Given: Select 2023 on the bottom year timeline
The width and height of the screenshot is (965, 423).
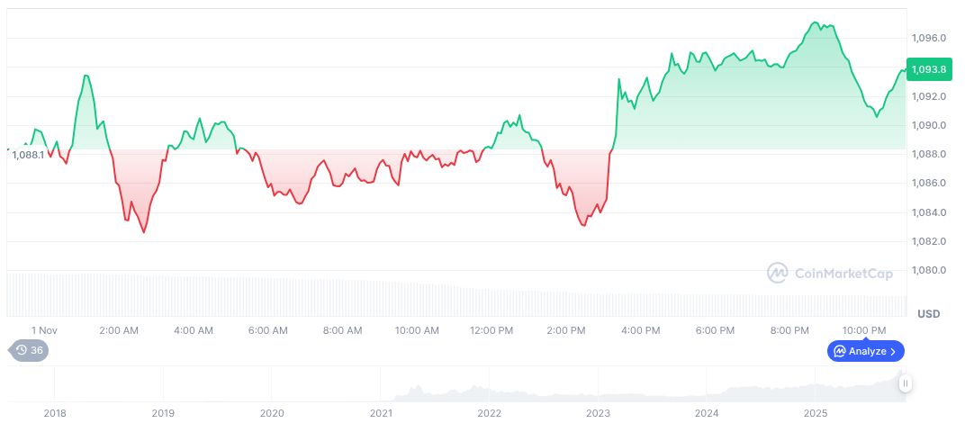Looking at the screenshot, I should point(598,413).
